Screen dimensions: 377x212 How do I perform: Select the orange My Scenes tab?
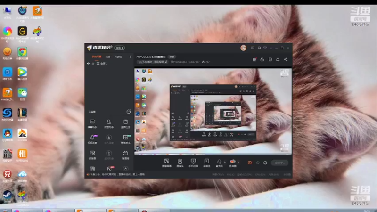[x=97, y=57]
